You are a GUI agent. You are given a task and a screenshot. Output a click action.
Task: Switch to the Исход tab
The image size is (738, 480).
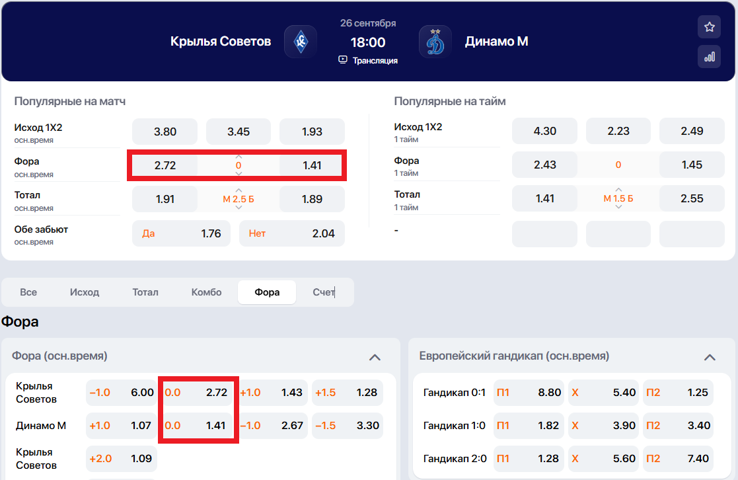[x=85, y=292]
